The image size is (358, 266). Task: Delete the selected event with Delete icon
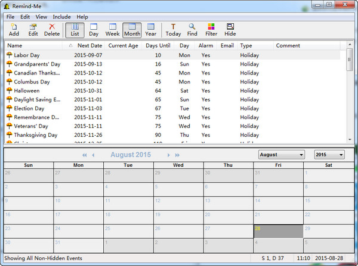52,30
